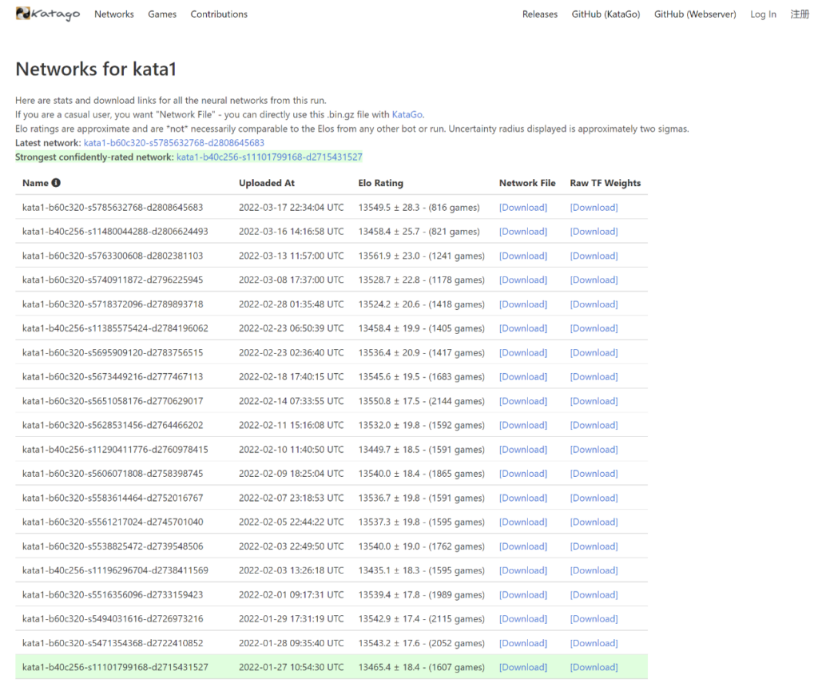Download Network File for s5785632768 row
The height and width of the screenshot is (683, 818).
point(523,207)
